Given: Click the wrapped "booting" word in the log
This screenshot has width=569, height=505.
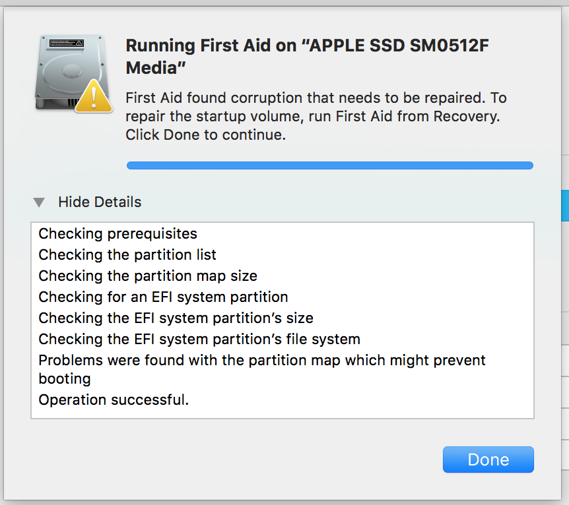Looking at the screenshot, I should click(x=65, y=379).
